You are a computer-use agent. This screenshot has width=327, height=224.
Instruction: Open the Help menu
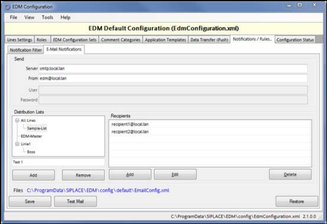click(x=65, y=17)
